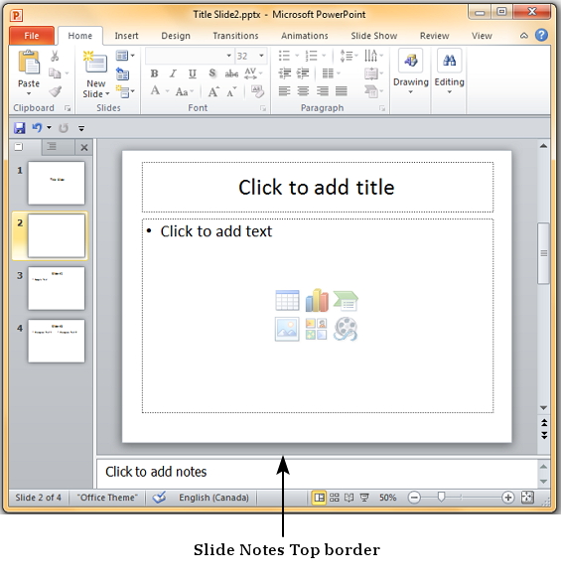The width and height of the screenshot is (561, 578).
Task: Click the Cut scissors icon
Action: tap(55, 57)
